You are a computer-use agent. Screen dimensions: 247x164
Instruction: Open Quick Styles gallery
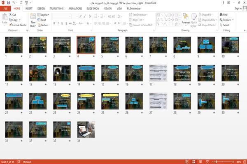pos(194,21)
